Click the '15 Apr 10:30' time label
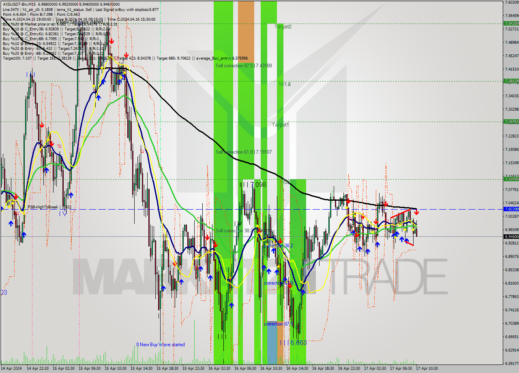This screenshot has width=519, height=373. (x=116, y=369)
